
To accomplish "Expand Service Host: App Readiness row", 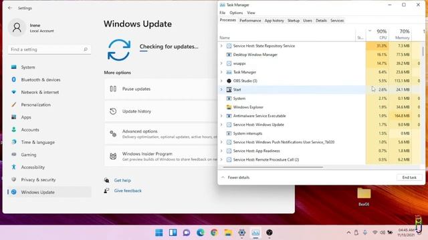I will coord(221,151).
